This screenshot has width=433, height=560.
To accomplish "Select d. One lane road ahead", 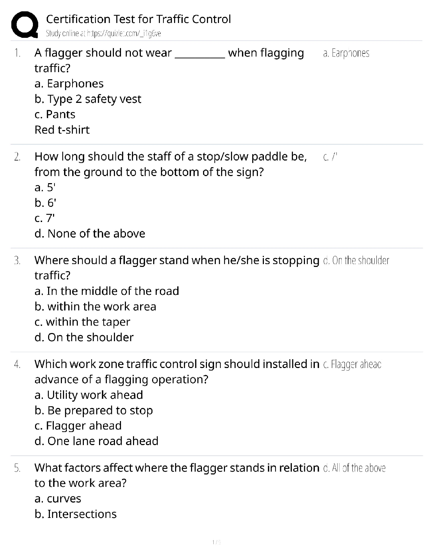I will pyautogui.click(x=97, y=441).
